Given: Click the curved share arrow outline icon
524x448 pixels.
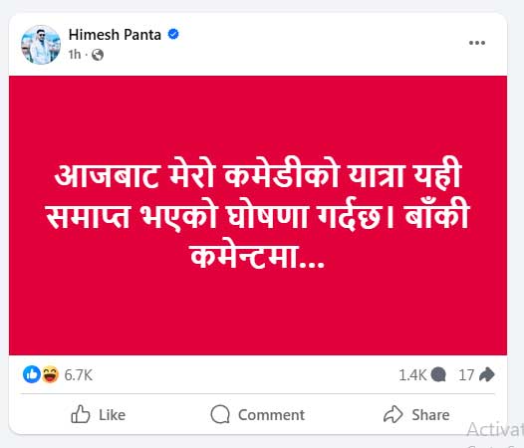Looking at the screenshot, I should point(393,414).
